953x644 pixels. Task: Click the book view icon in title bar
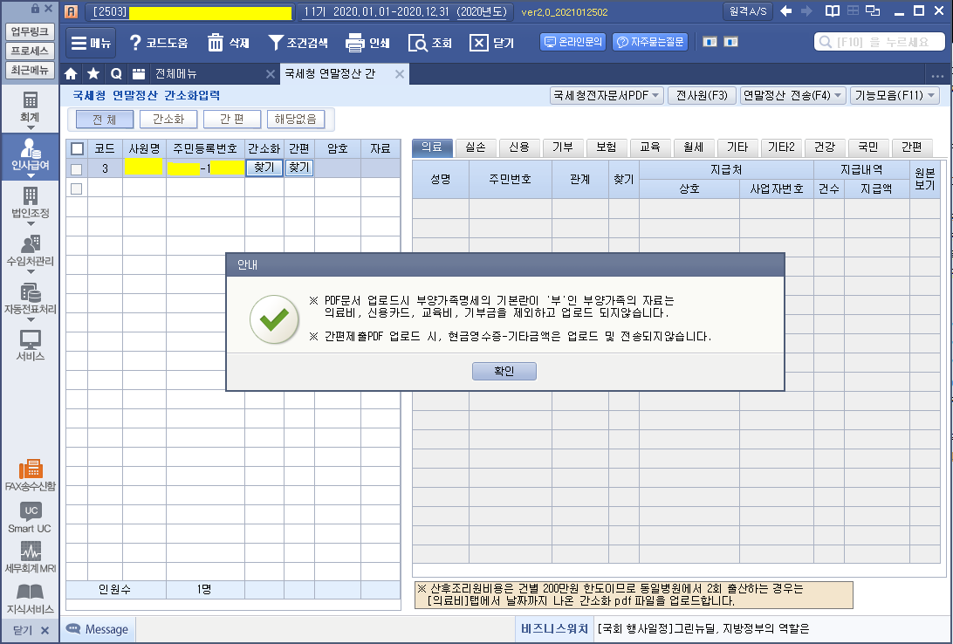pyautogui.click(x=832, y=11)
